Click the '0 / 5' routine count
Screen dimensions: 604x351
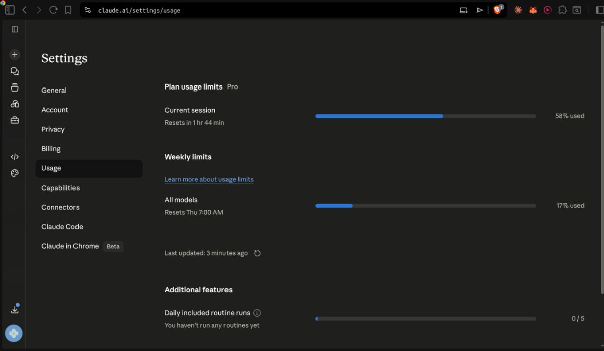[x=578, y=318]
